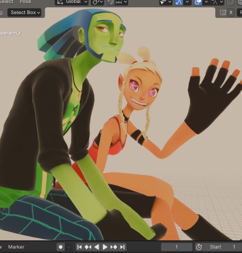Toggle the auto keying record button
This screenshot has height=253, width=242.
[x=60, y=247]
